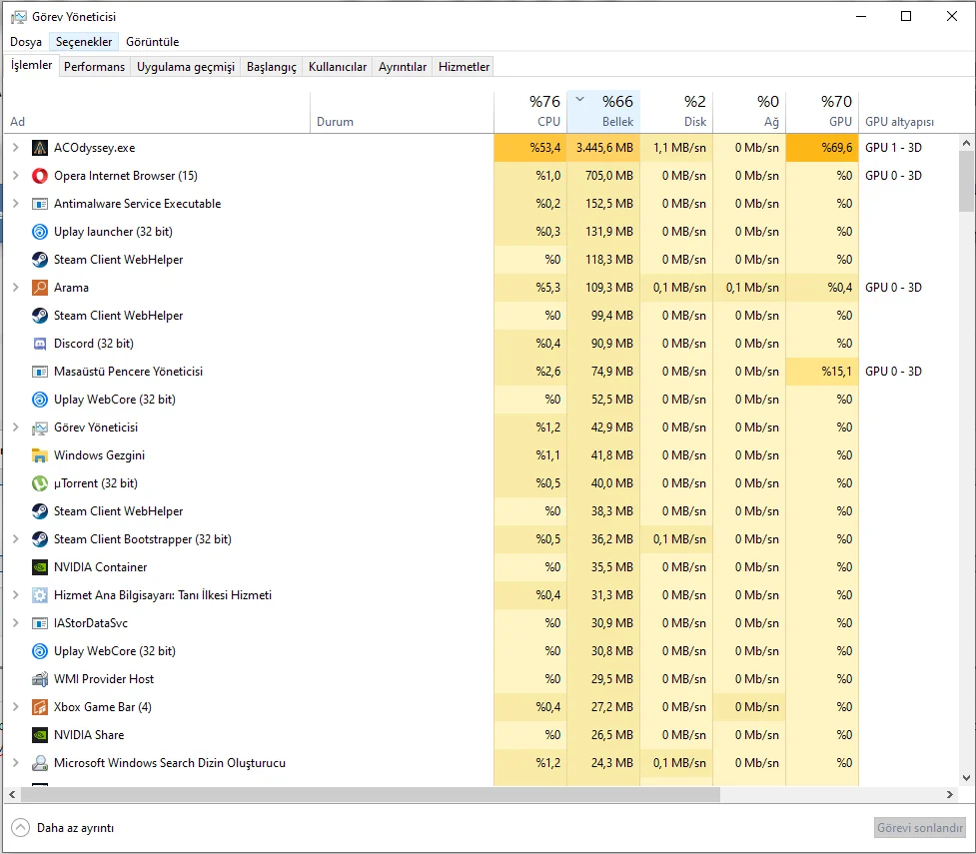The image size is (976, 854).
Task: Click the IAStorDataSvc icon
Action: point(40,623)
